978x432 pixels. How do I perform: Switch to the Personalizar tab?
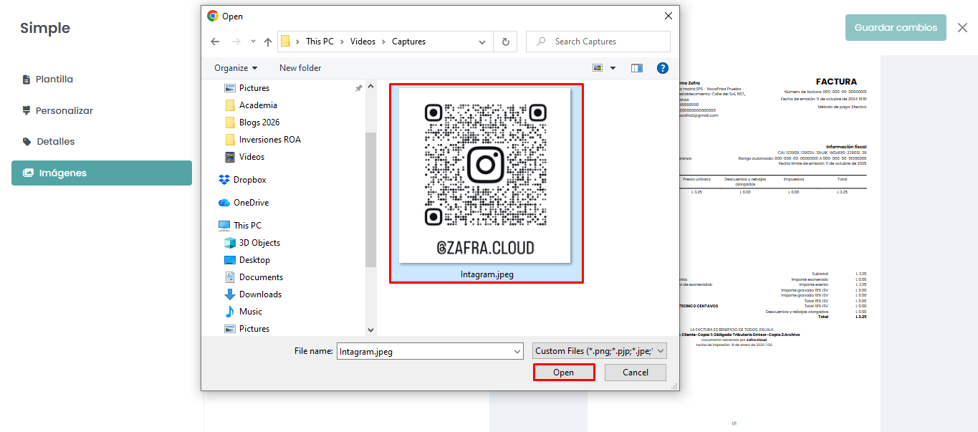(64, 111)
